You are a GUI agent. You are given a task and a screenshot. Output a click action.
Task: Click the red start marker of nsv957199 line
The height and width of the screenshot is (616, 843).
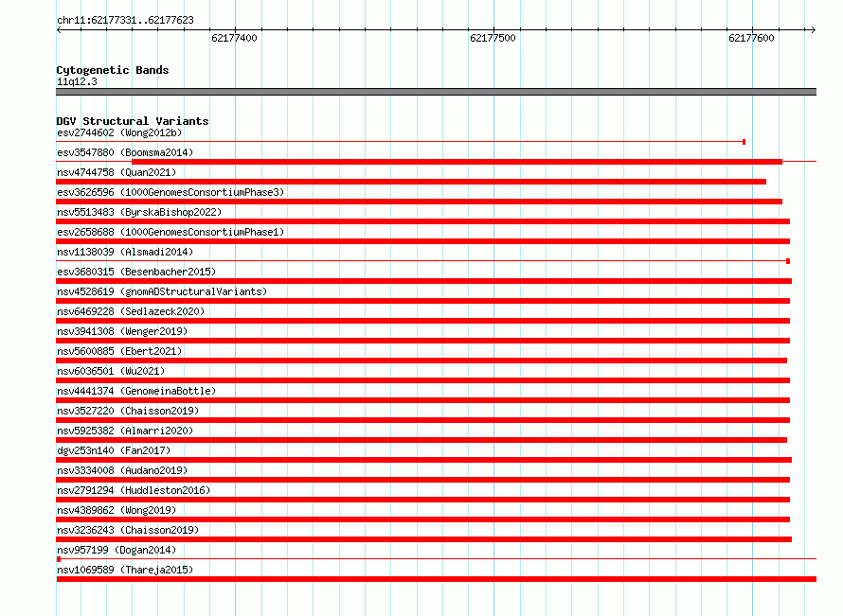[59, 559]
